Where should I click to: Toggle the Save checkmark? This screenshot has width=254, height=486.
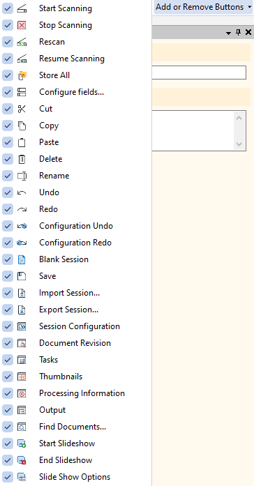8,276
